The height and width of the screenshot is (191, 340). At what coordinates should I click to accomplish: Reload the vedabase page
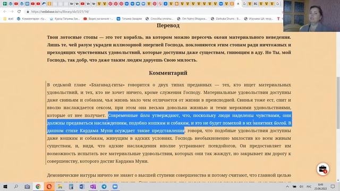(19, 12)
